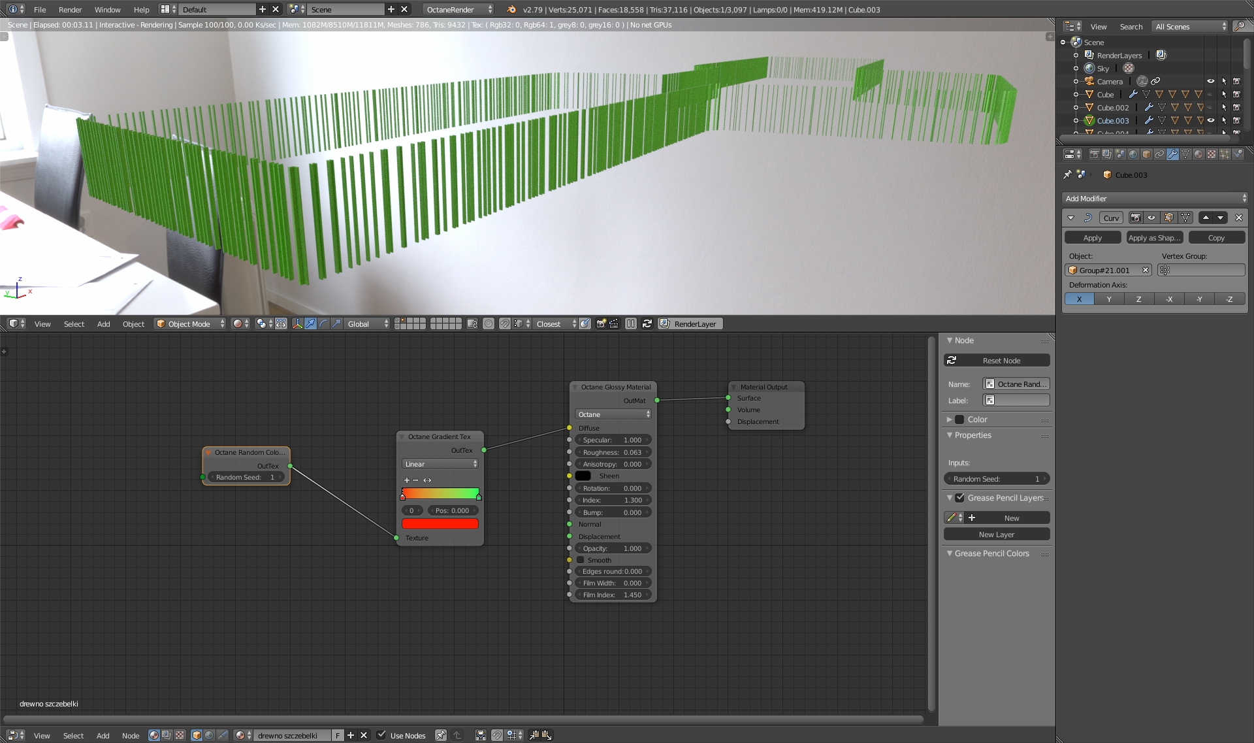
Task: Move the Curve modifier down
Action: coord(1220,218)
